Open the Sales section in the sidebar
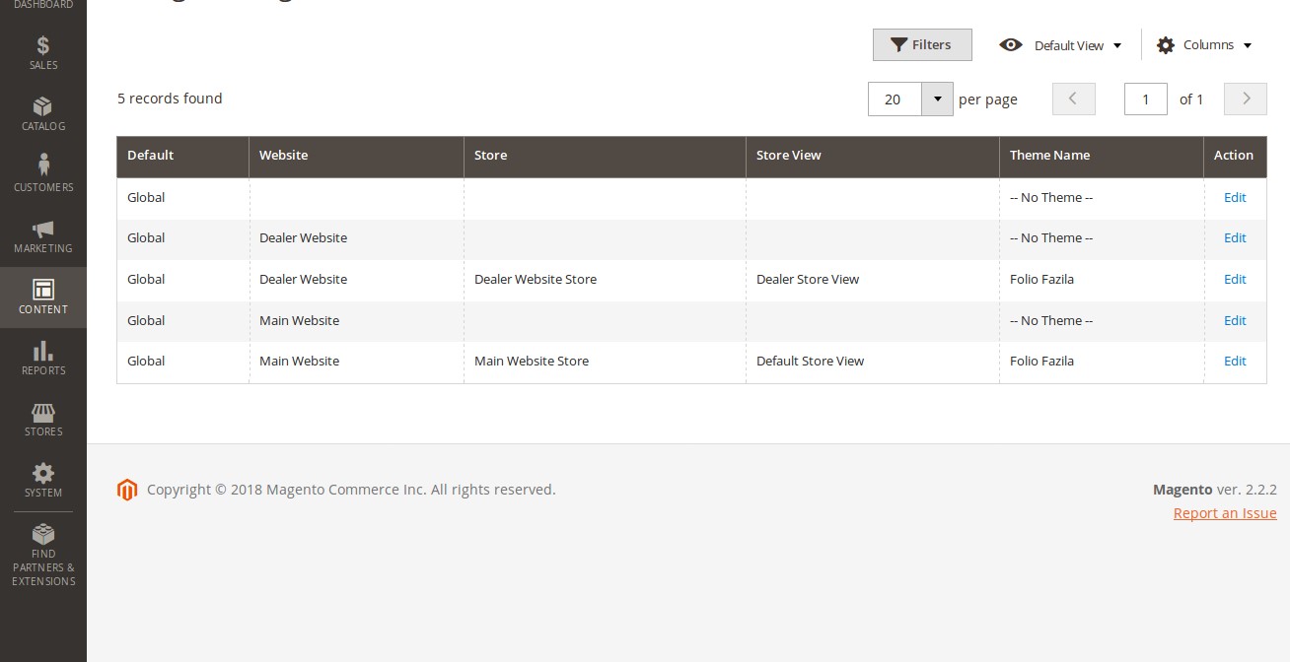Viewport: 1290px width, 662px height. [x=42, y=51]
